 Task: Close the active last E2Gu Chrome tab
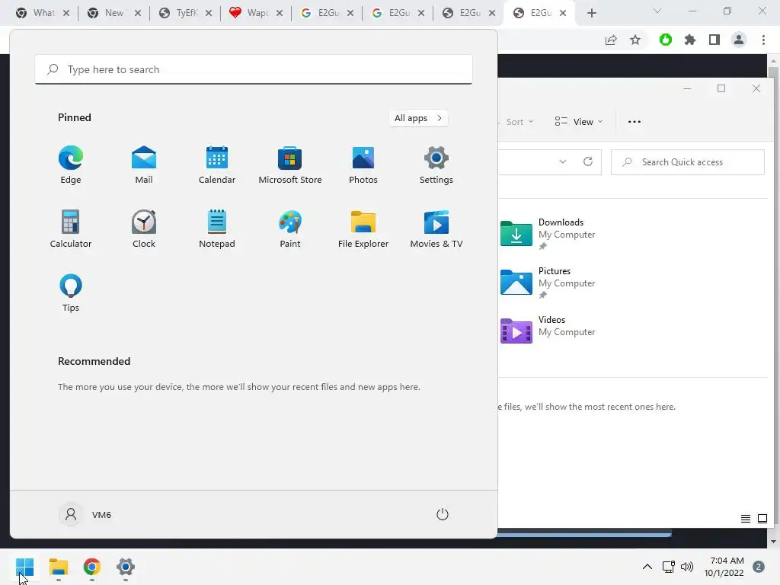pos(563,13)
